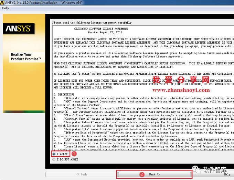Click the "Contract User(s)" definition line E
This screenshot has width=234, height=180.
(x=144, y=119)
